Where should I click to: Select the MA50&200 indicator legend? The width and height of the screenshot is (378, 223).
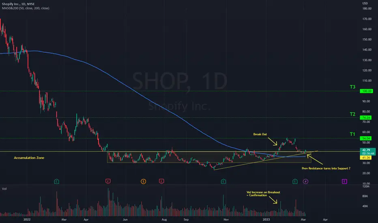[x=26, y=8]
